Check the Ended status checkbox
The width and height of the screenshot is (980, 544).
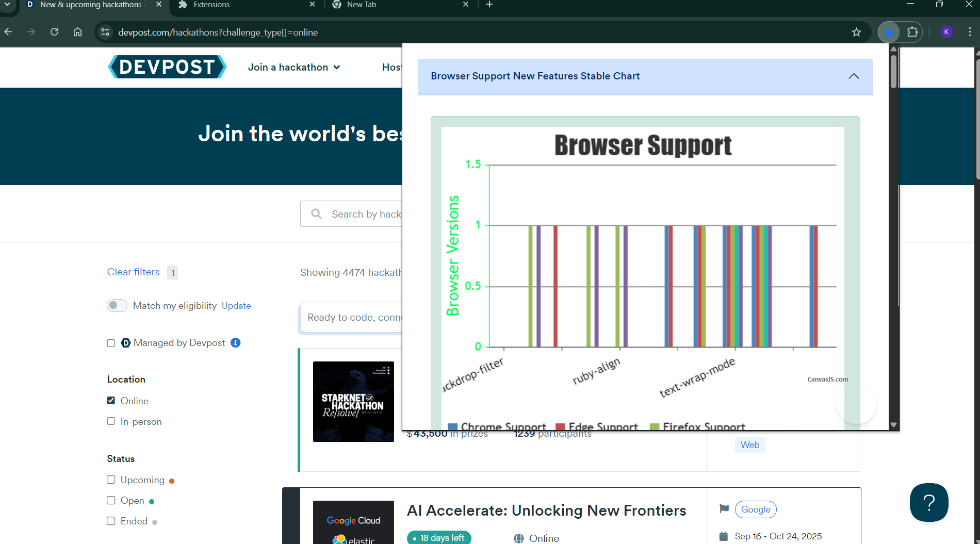tap(111, 521)
